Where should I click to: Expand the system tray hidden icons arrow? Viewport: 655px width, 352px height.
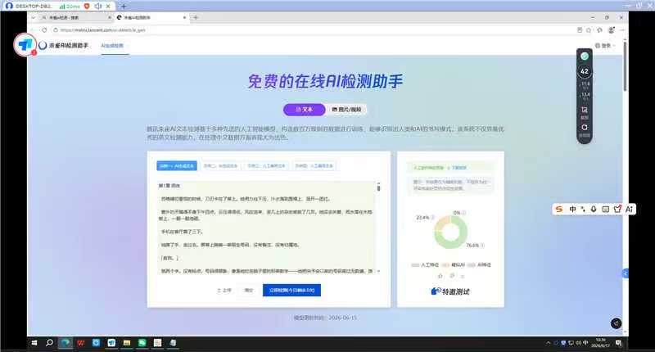tap(548, 343)
